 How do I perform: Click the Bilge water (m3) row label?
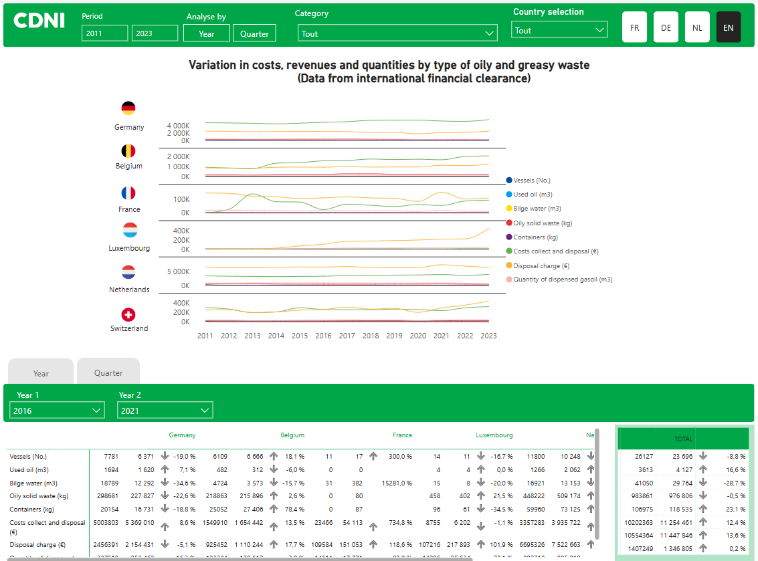(33, 483)
